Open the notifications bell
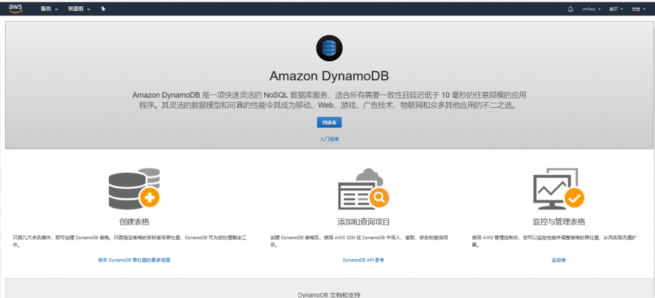Image resolution: width=655 pixels, height=298 pixels. [x=570, y=9]
